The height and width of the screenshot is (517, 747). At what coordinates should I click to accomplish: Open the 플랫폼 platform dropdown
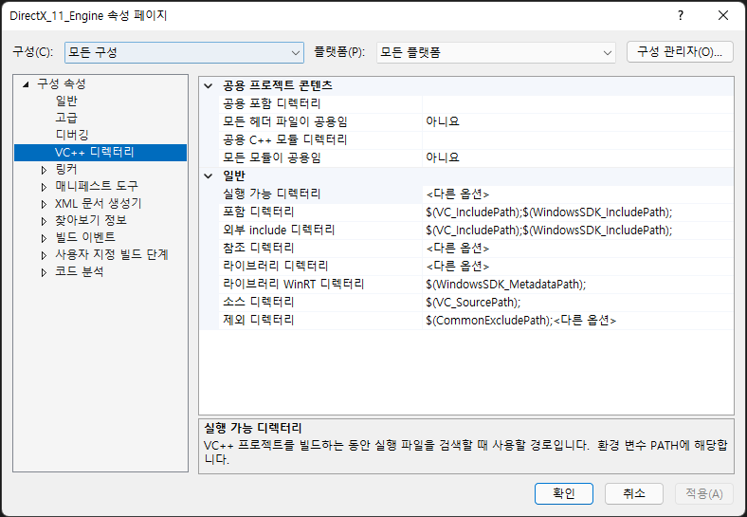point(496,52)
